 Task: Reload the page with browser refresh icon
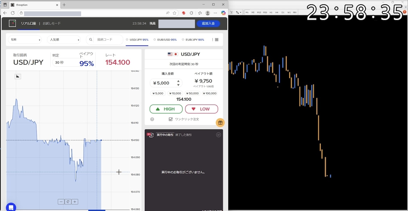(x=13, y=13)
